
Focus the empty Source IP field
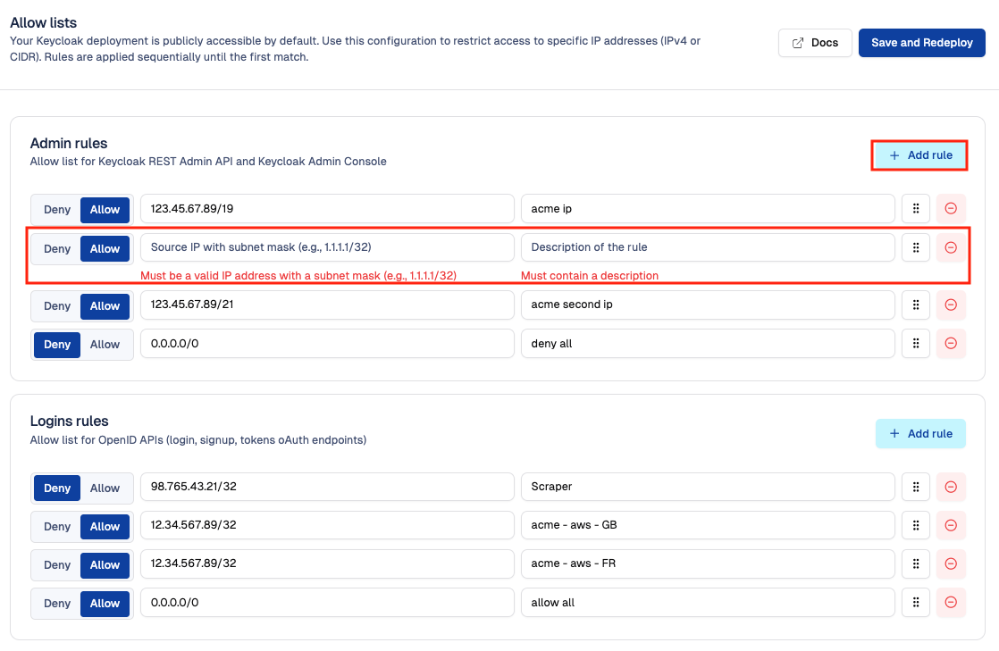point(326,247)
